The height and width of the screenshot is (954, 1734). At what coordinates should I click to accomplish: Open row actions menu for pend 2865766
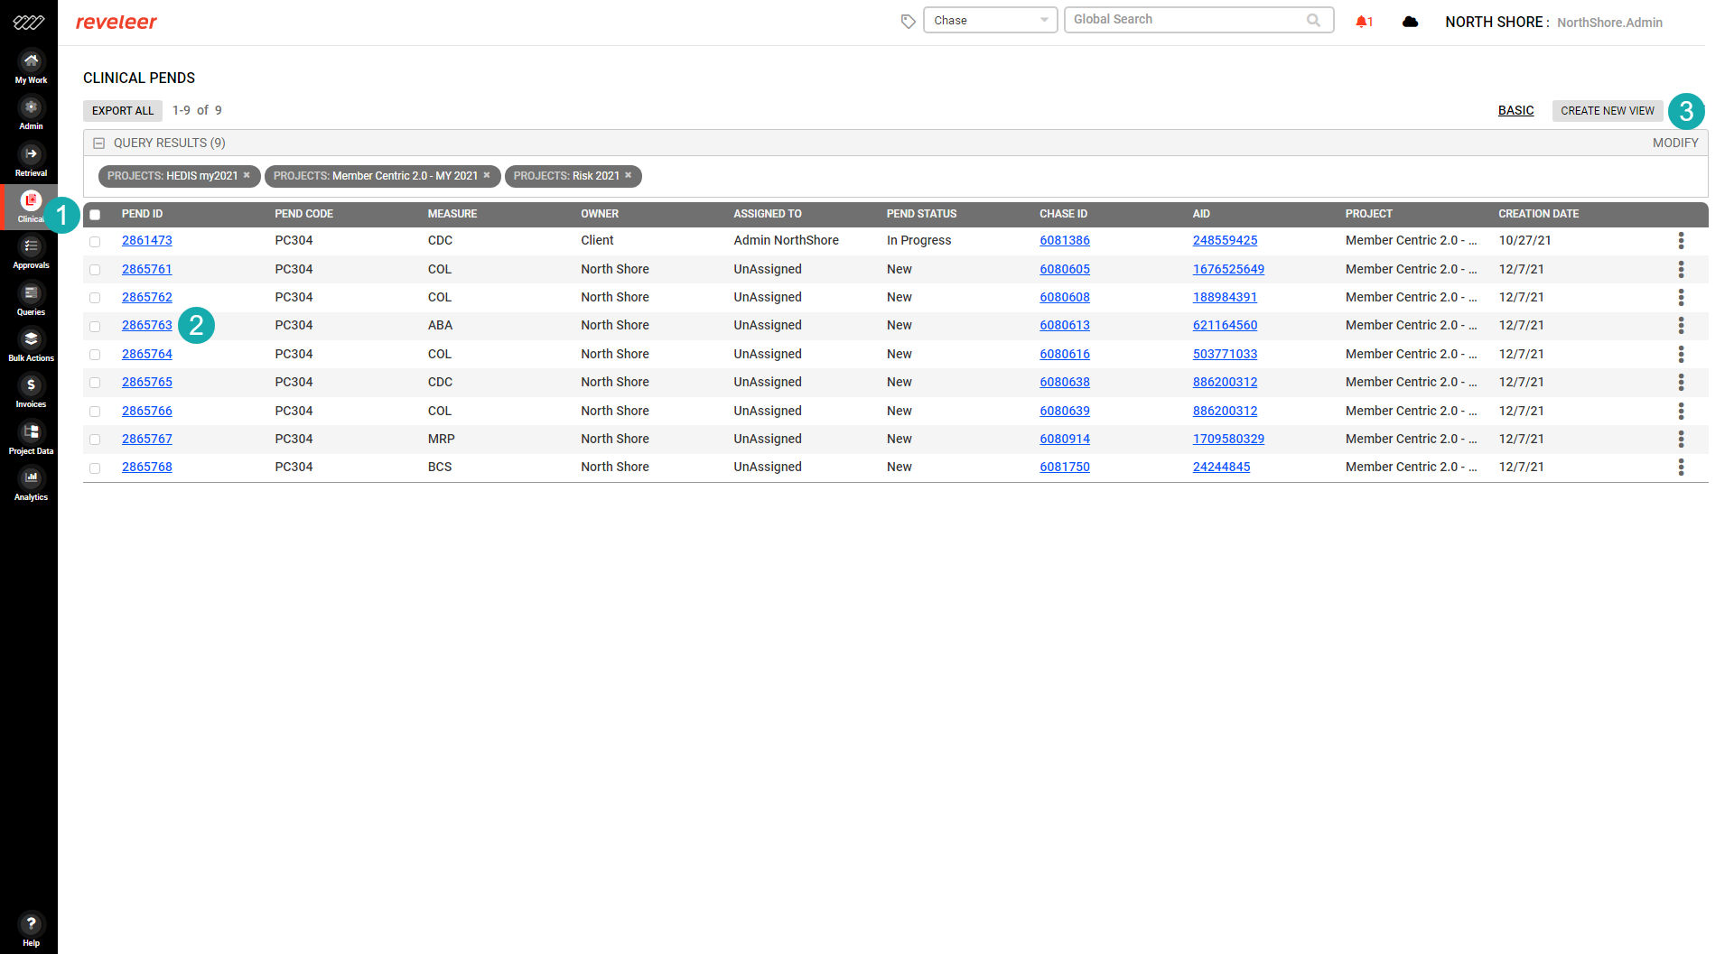1681,411
